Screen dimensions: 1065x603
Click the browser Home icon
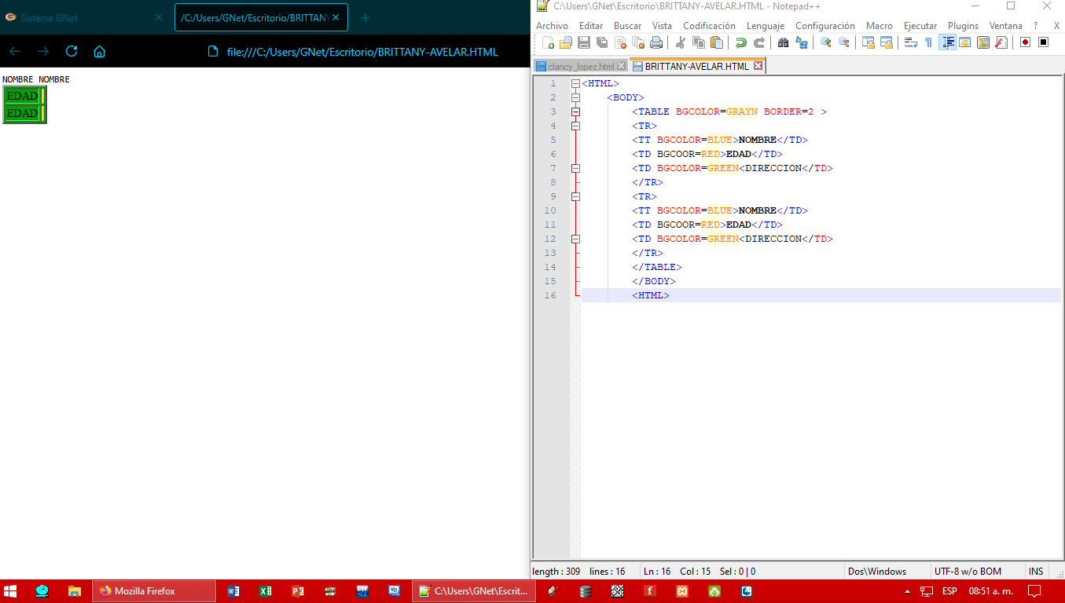(x=99, y=51)
